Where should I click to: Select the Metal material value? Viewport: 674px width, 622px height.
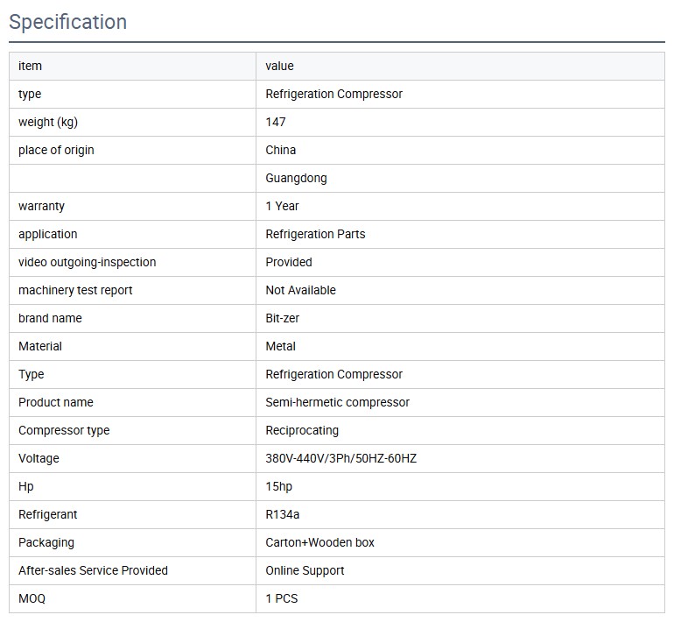[281, 346]
